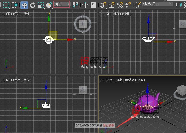This screenshot has height=133, width=186.
Task: Open [标准] menu in the 顶 viewport
Action: [x=17, y=14]
